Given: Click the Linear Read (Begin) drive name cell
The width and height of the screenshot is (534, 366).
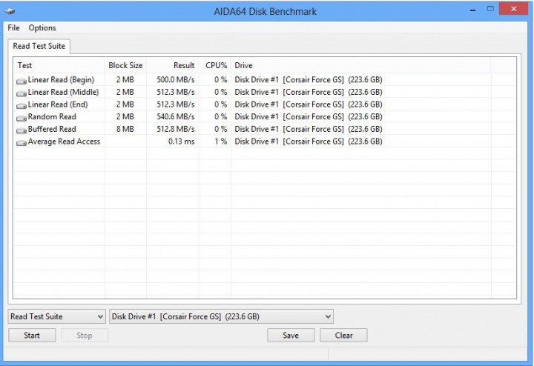Looking at the screenshot, I should (x=309, y=79).
